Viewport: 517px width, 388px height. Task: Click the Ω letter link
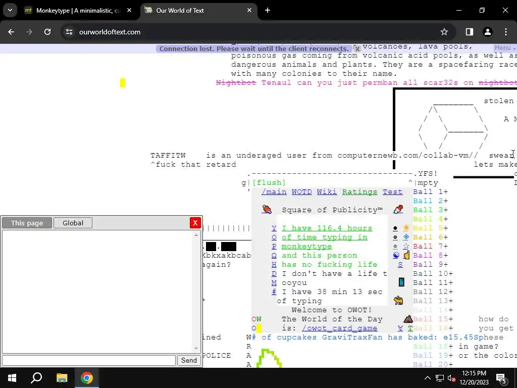click(274, 255)
